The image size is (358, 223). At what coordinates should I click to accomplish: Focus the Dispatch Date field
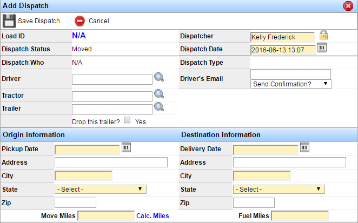click(283, 50)
